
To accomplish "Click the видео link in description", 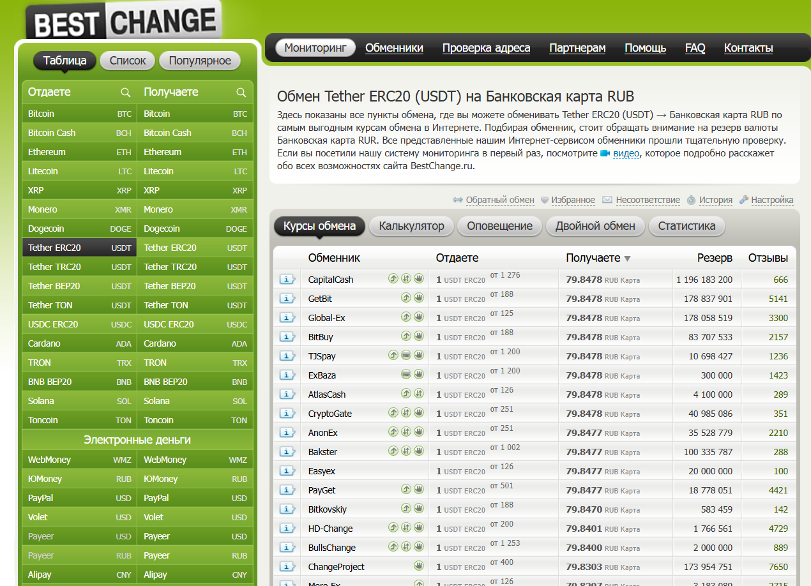I will point(626,154).
